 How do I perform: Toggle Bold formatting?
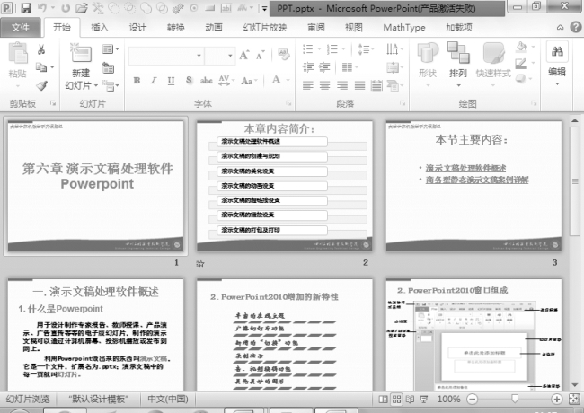pyautogui.click(x=137, y=81)
